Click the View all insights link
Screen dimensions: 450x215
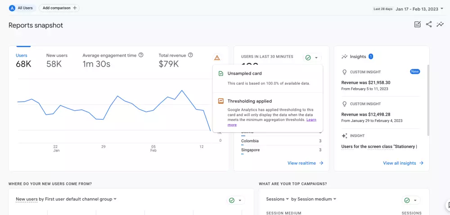(x=403, y=163)
